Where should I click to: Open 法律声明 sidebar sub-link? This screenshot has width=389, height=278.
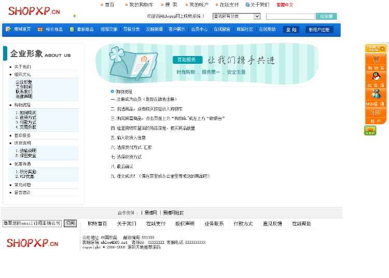24,96
